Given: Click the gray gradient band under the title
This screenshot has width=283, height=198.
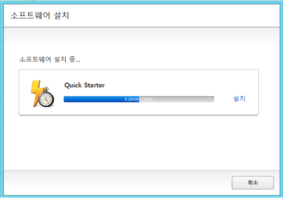Looking at the screenshot, I should tap(141, 35).
